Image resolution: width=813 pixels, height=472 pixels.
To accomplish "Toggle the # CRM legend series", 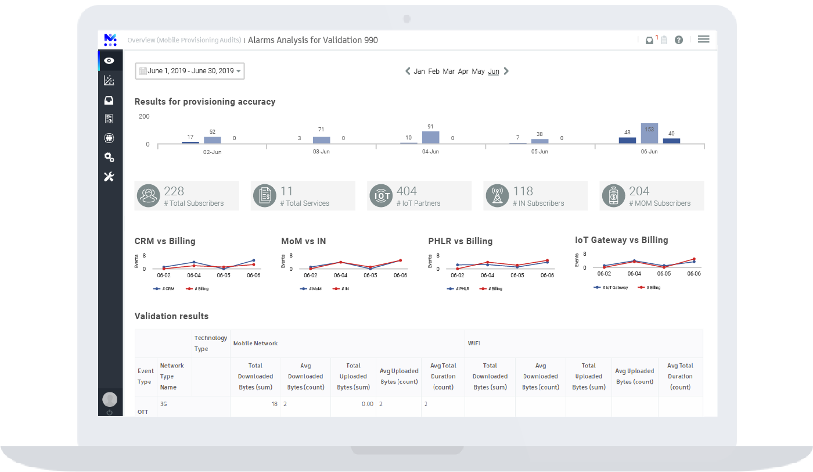I will pos(164,288).
